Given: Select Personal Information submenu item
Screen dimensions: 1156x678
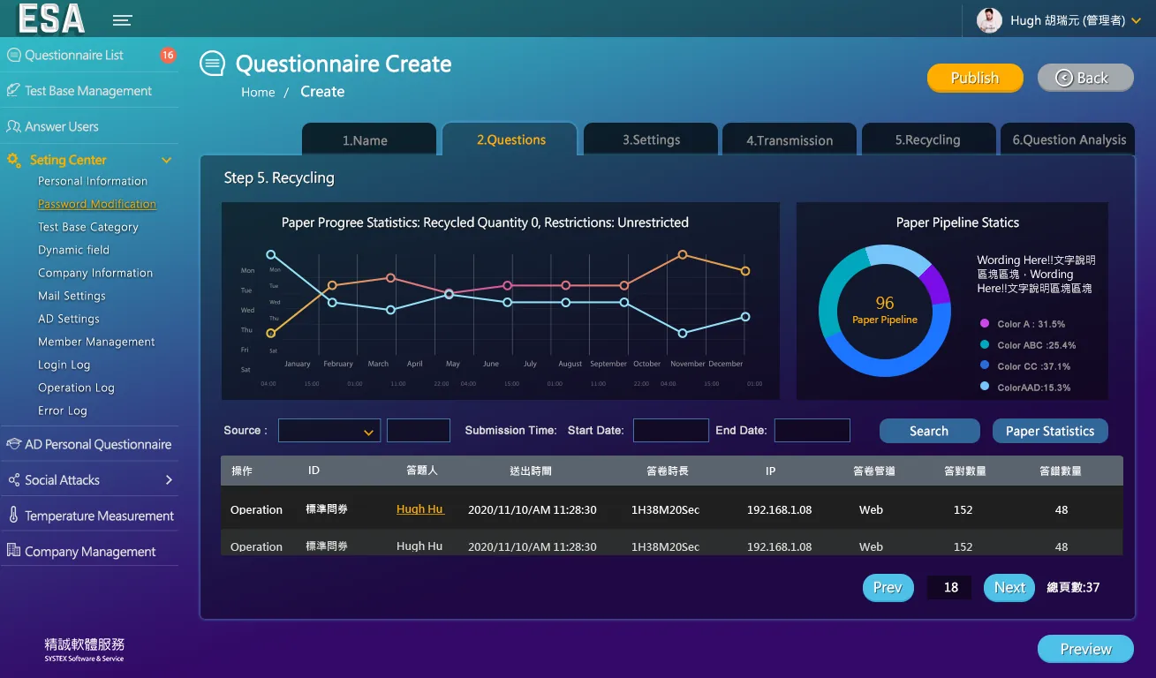Looking at the screenshot, I should pyautogui.click(x=93, y=181).
